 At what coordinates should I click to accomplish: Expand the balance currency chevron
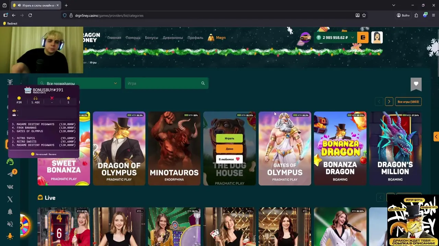point(352,38)
